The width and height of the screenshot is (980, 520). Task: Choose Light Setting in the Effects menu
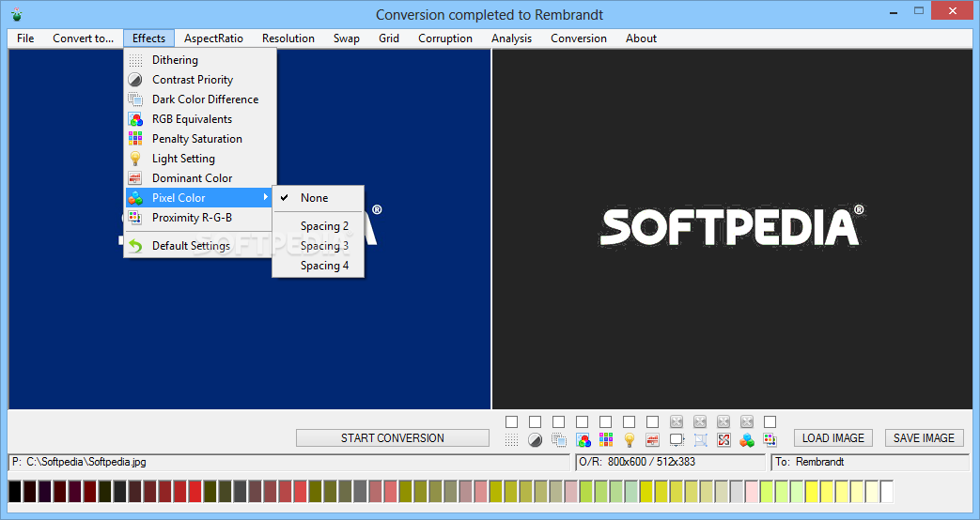coord(200,158)
